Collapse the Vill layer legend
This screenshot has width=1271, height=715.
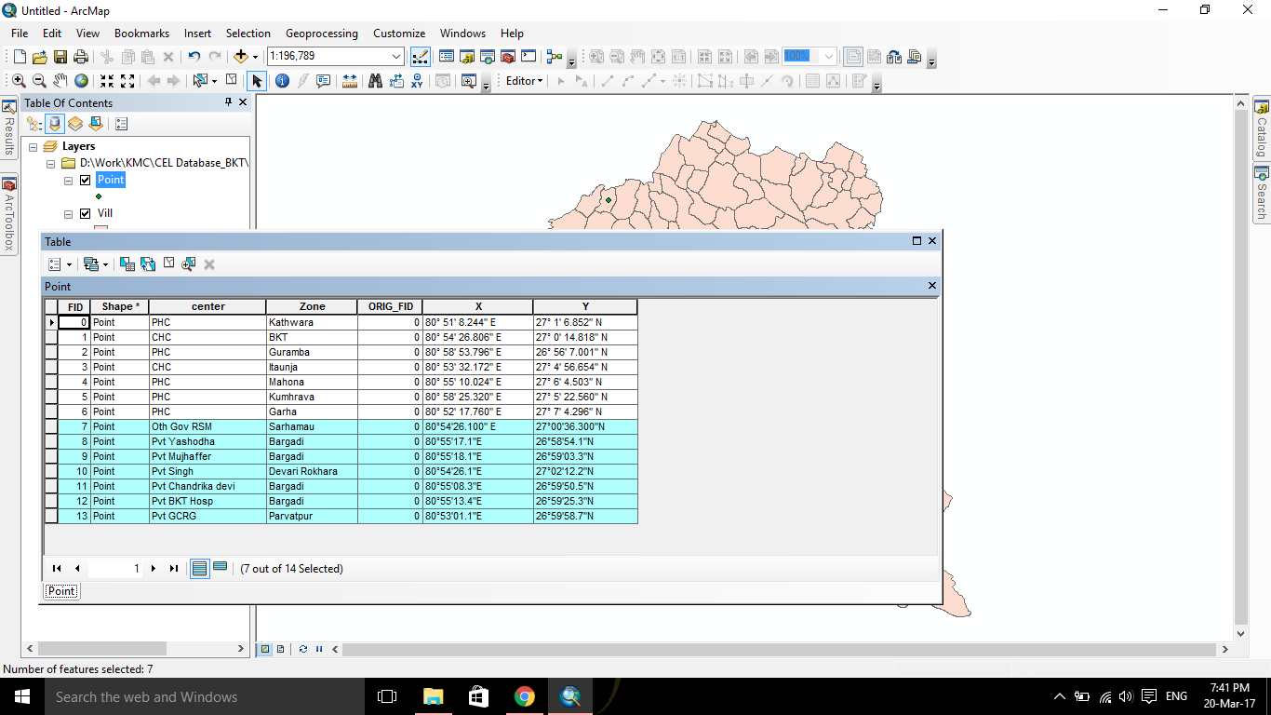(x=68, y=214)
